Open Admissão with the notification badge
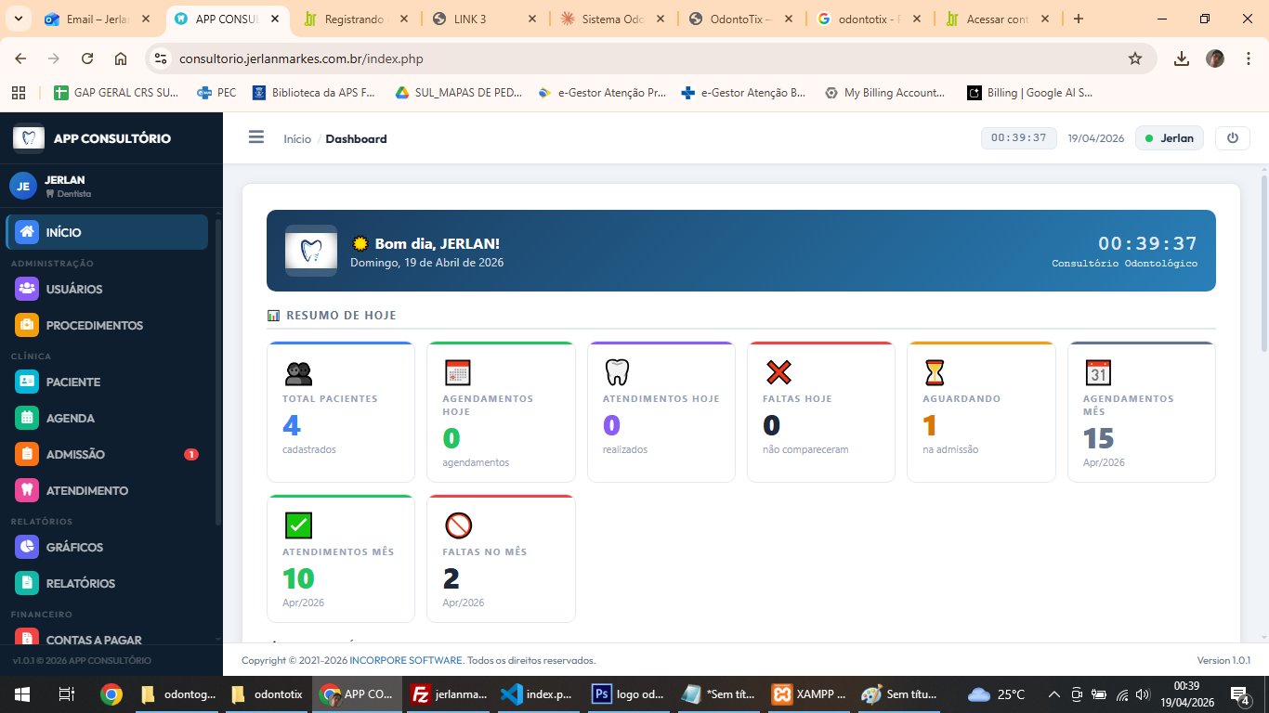The image size is (1269, 713). pyautogui.click(x=76, y=454)
